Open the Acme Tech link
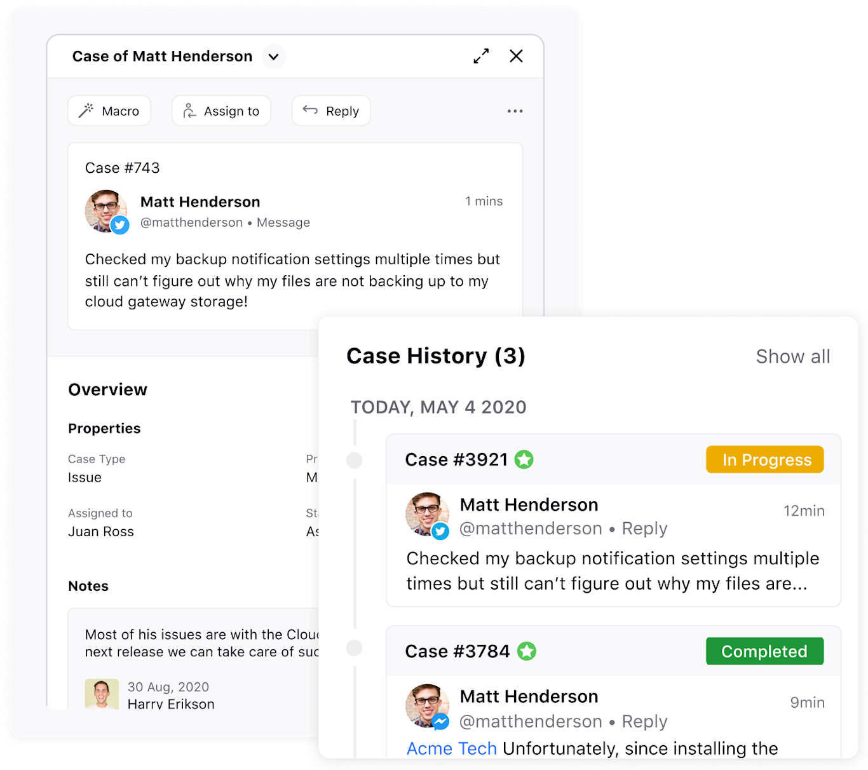Viewport: 868px width, 770px height. click(x=451, y=748)
